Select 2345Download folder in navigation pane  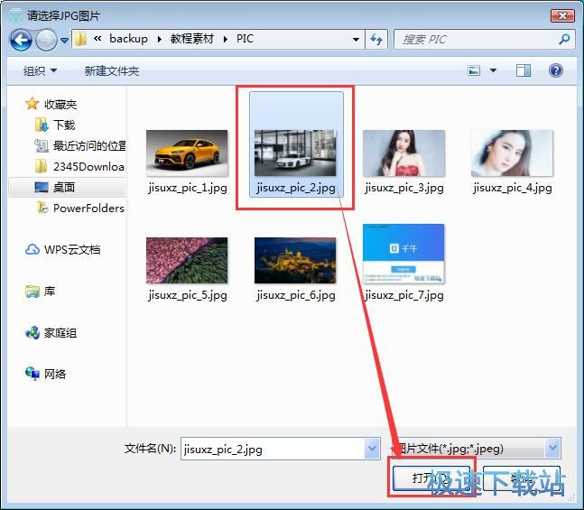(88, 166)
